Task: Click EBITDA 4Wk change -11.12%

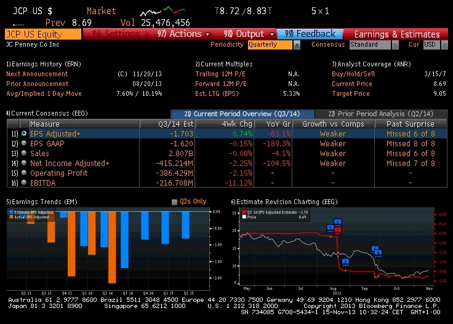Action: [x=239, y=183]
